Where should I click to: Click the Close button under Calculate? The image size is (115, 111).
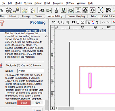[x=37, y=110]
